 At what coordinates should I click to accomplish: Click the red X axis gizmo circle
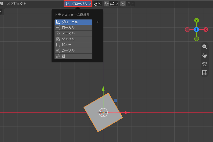pos(206,30)
